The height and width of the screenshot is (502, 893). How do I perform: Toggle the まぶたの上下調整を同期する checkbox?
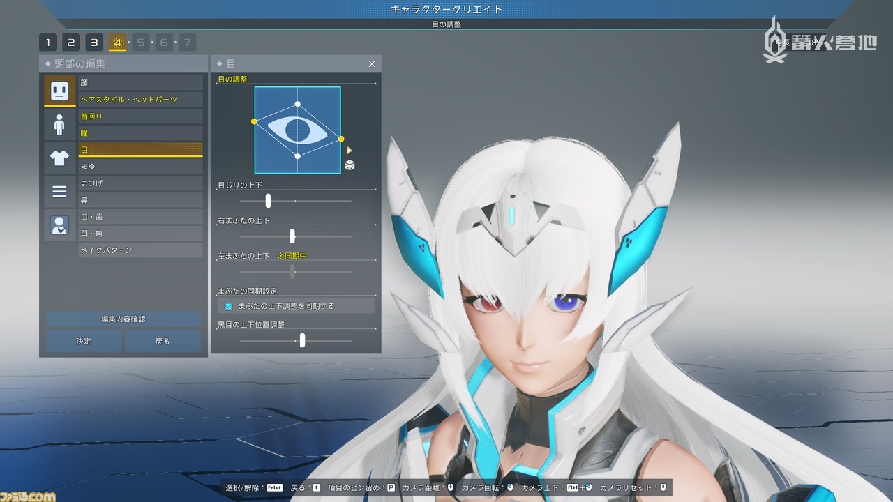[227, 305]
